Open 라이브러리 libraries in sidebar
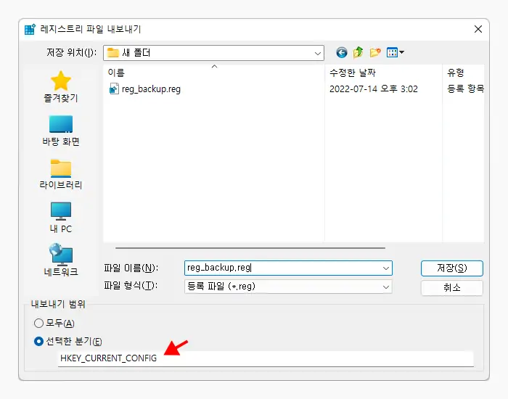The image size is (508, 399). [x=61, y=174]
